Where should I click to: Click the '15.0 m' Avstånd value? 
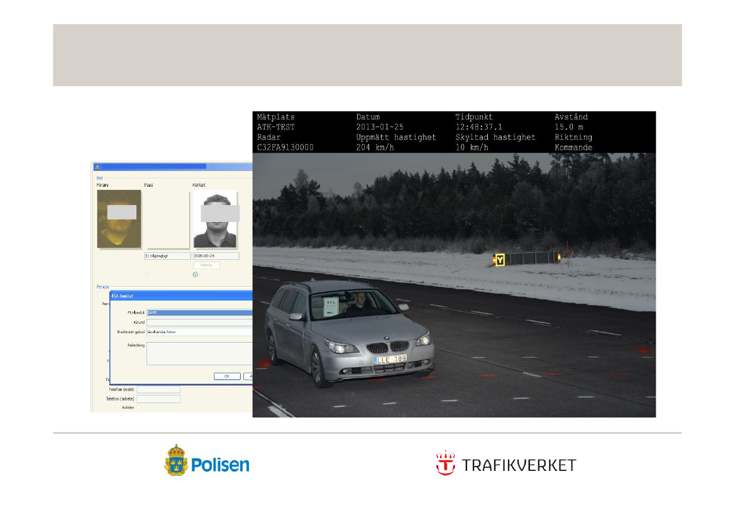(x=568, y=127)
